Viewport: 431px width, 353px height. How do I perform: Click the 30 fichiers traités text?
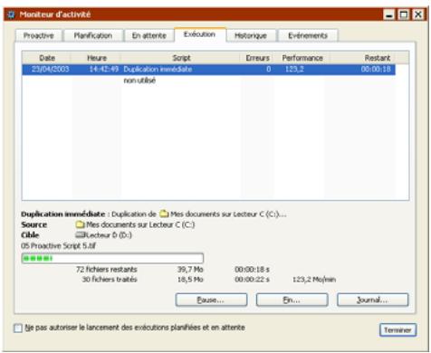click(x=110, y=280)
